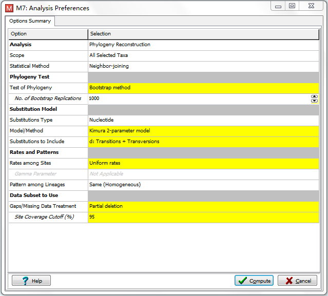Edit the 1000 bootstrap replications field
Viewport: 328px width, 296px height.
[199, 98]
